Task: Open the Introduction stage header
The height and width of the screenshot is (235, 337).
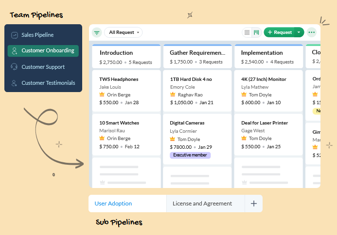Action: click(126, 57)
